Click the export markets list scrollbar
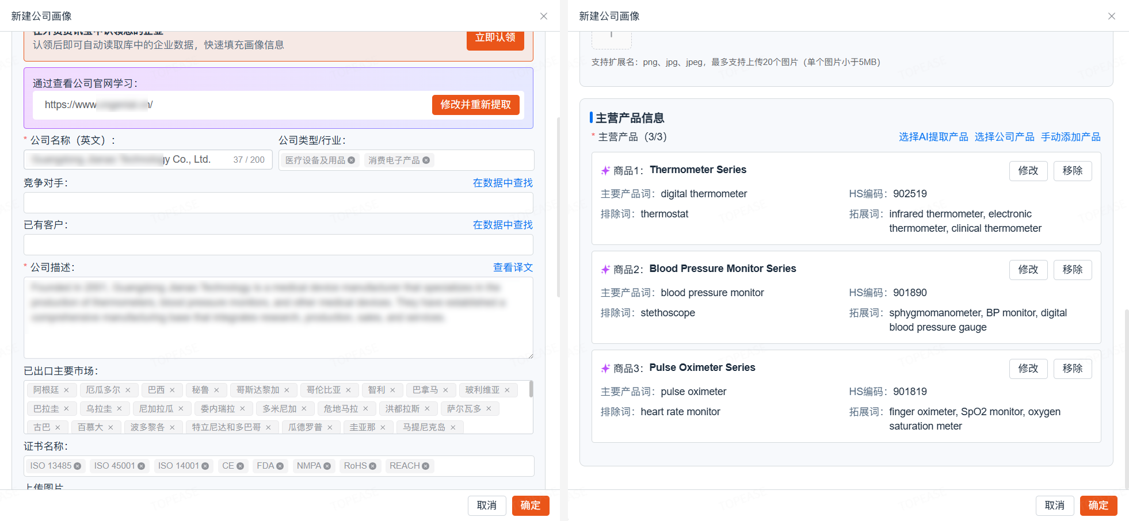Viewport: 1129px width, 521px height. [531, 389]
